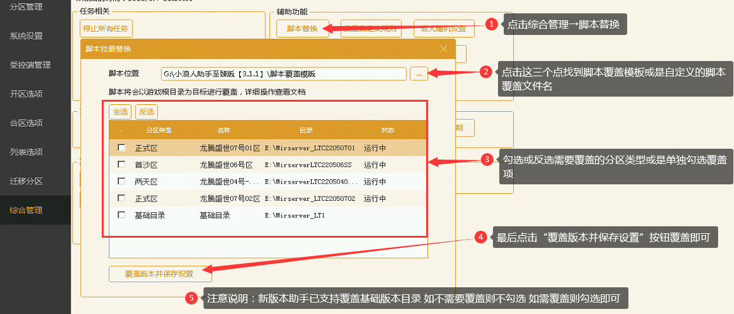Go to 合区选项 in sidebar
Image resolution: width=734 pixels, height=314 pixels.
coord(26,123)
